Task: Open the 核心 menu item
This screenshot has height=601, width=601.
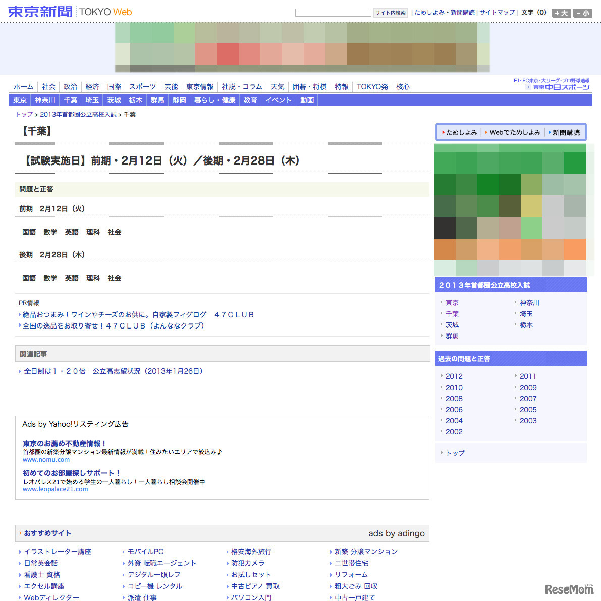Action: point(403,87)
